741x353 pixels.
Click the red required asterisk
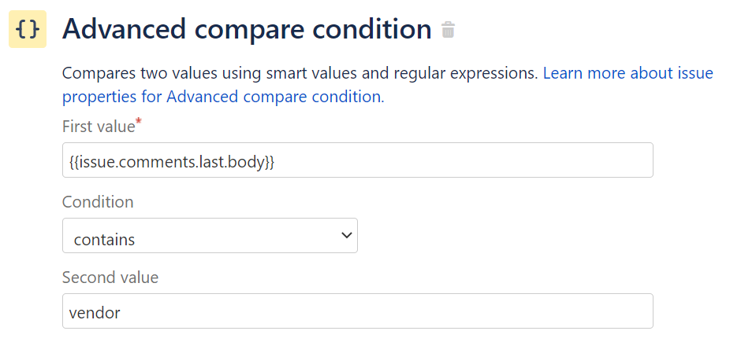tap(140, 122)
